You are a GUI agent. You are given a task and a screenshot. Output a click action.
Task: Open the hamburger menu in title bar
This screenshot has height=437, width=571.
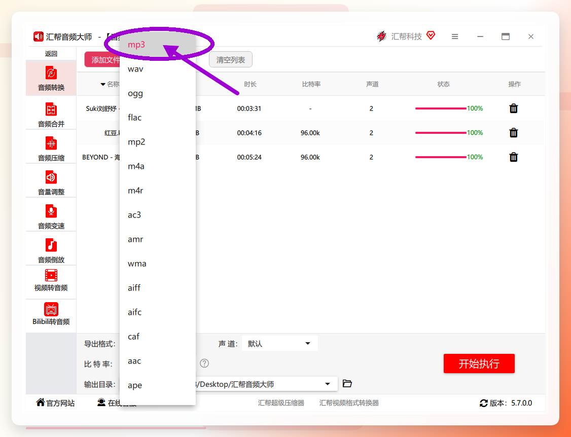455,37
